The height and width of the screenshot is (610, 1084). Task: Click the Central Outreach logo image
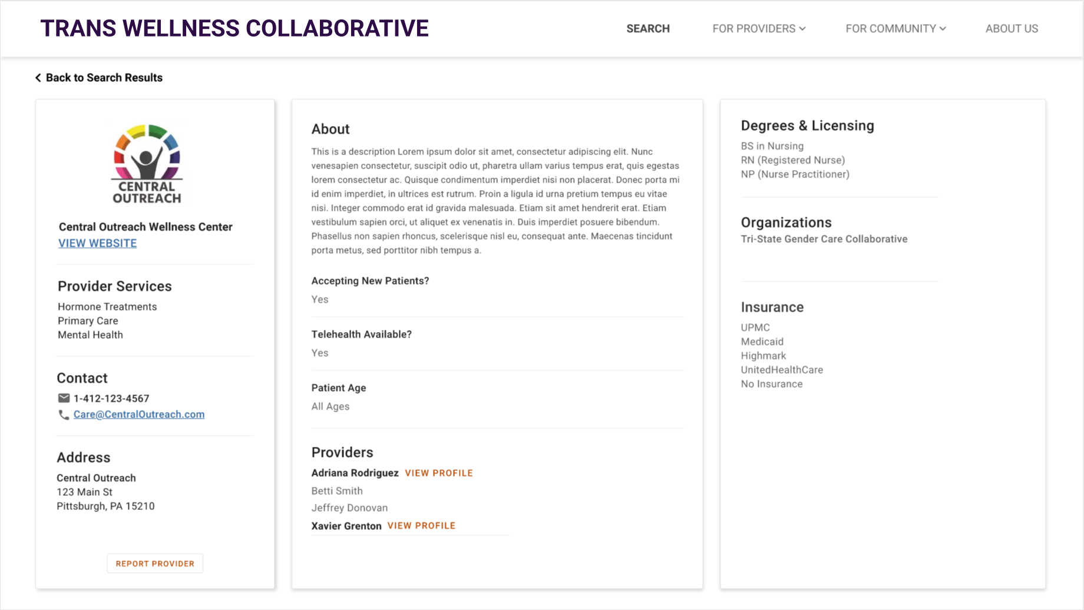[147, 164]
